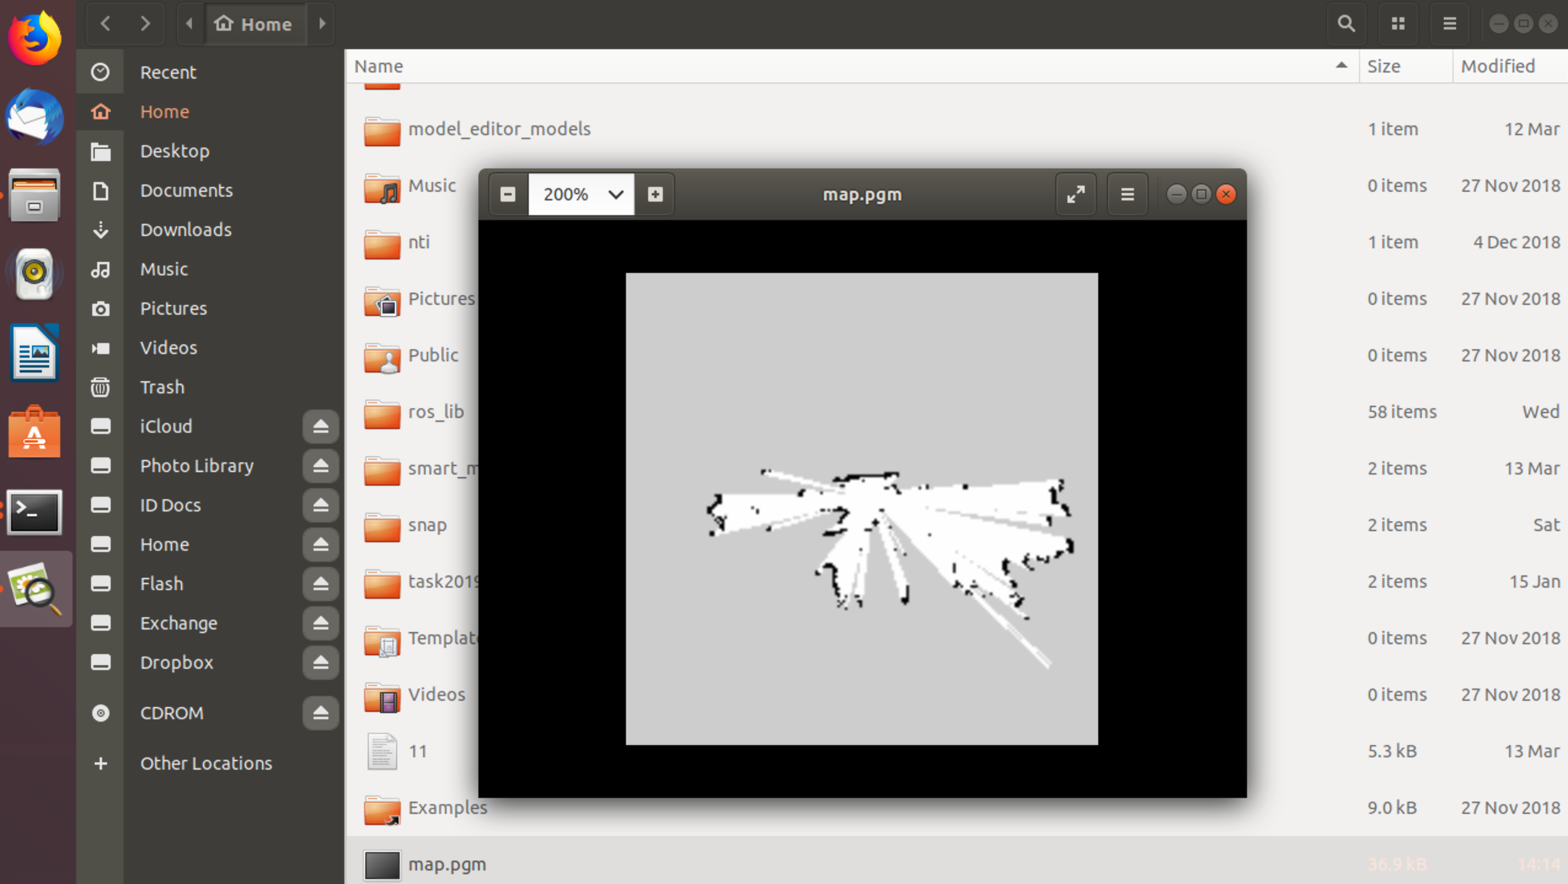The height and width of the screenshot is (884, 1568).
Task: Open Trash in the sidebar
Action: point(162,387)
